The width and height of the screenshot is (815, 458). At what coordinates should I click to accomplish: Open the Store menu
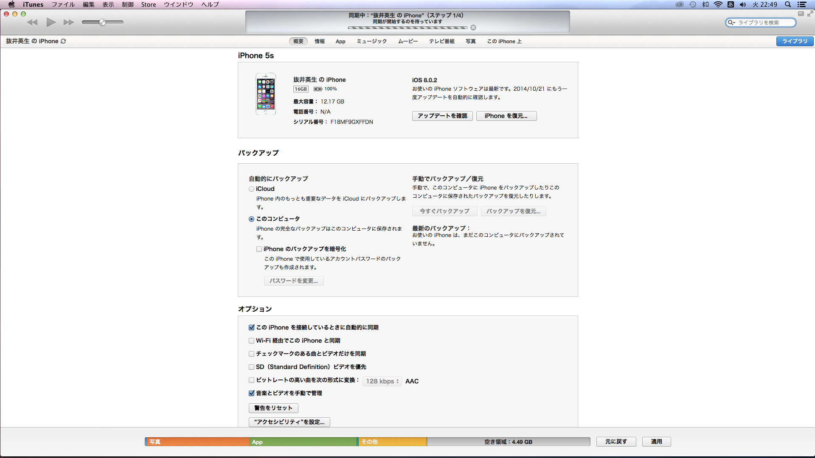tap(148, 5)
